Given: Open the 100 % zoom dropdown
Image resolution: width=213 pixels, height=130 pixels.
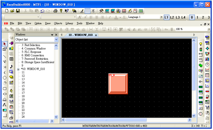Looking at the screenshot, I should (x=209, y=29).
